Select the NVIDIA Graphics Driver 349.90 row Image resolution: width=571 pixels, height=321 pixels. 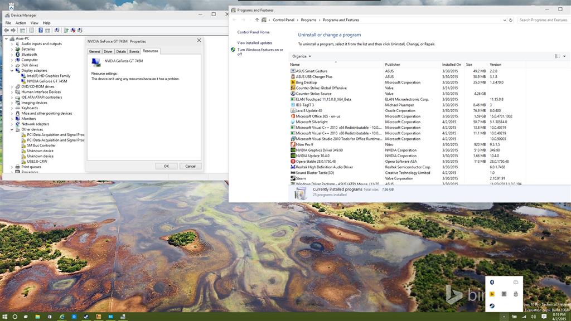(x=407, y=150)
